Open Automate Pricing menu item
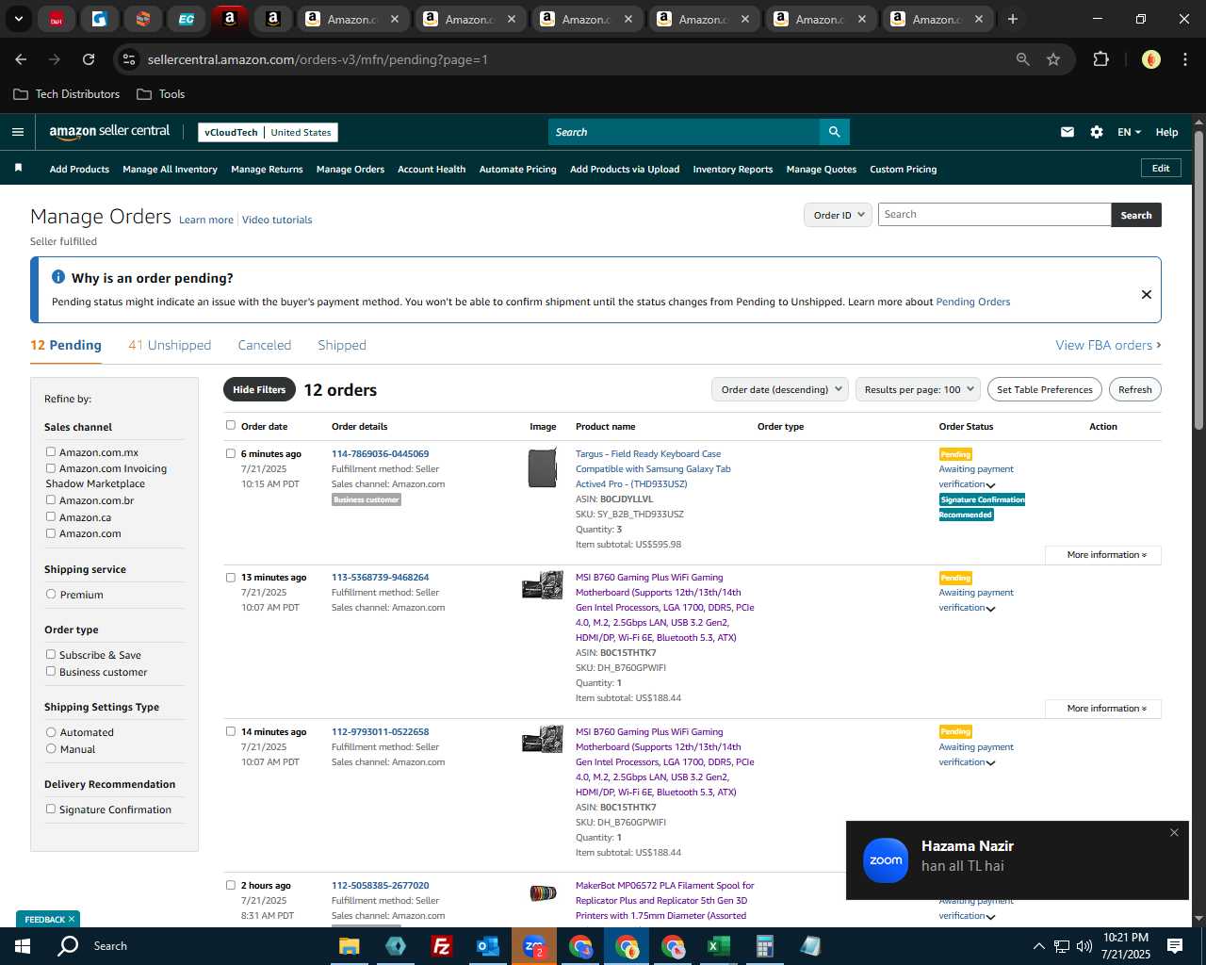The image size is (1206, 965). click(x=517, y=169)
